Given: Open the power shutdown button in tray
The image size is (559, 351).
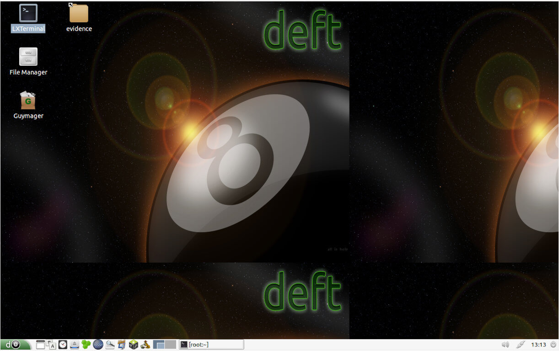Looking at the screenshot, I should (x=553, y=345).
